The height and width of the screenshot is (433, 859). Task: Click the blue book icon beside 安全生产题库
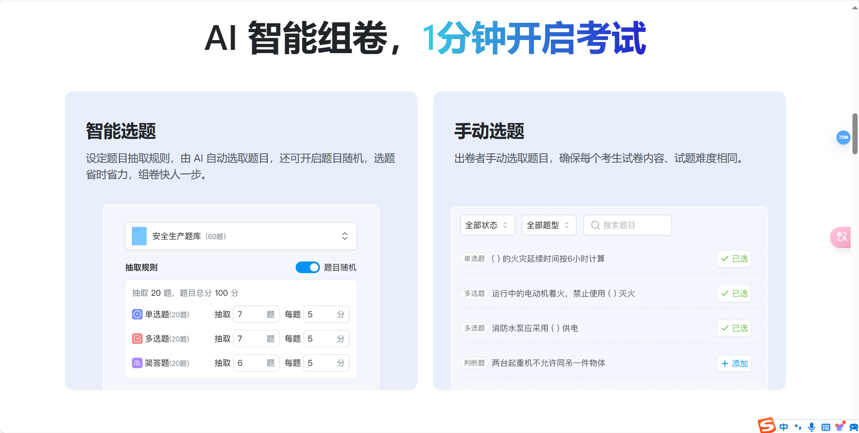139,236
